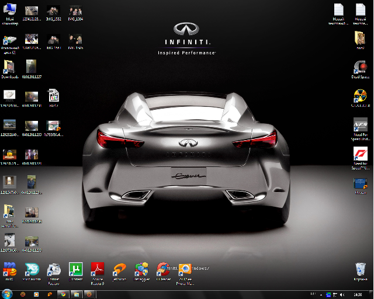Click the Show Desktop strip
Image resolution: width=374 pixels, height=299 pixels.
[x=372, y=295]
